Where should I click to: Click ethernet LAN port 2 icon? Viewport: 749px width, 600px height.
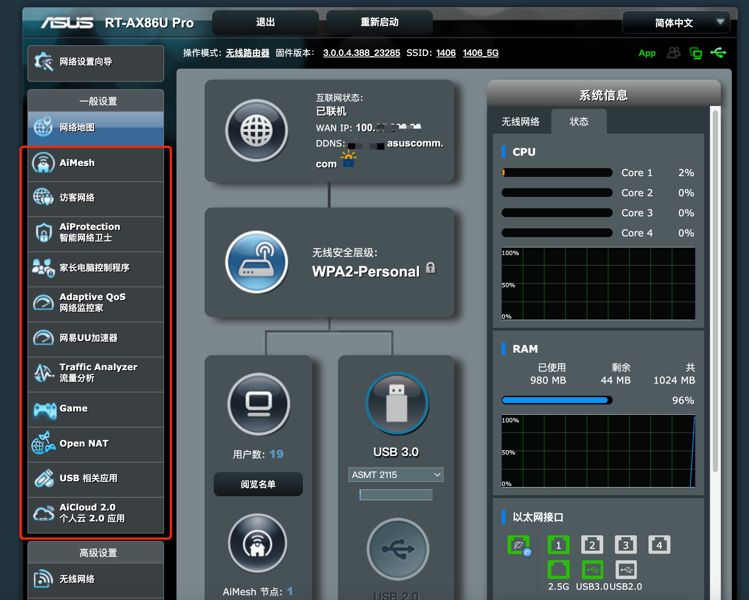592,545
